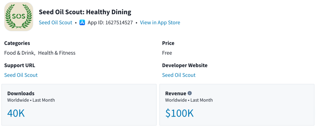
Task: Click the Revenue card heading
Action: tap(176, 93)
